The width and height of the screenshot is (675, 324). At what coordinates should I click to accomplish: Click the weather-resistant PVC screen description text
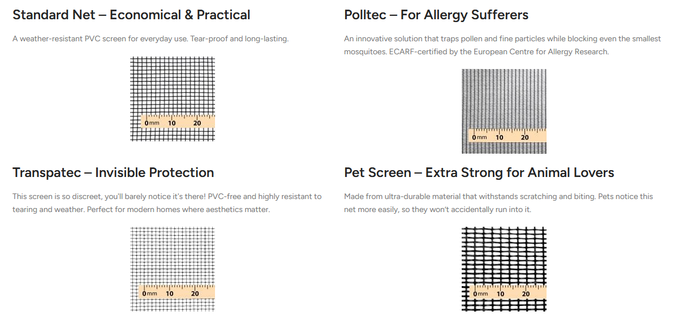pyautogui.click(x=151, y=38)
